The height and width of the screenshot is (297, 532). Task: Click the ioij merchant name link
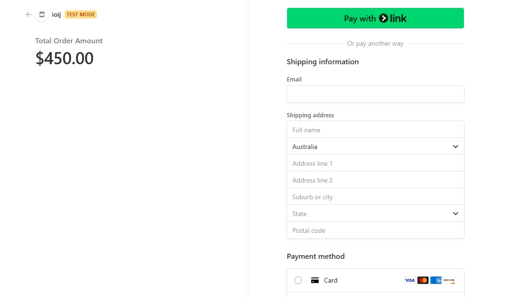coord(56,14)
